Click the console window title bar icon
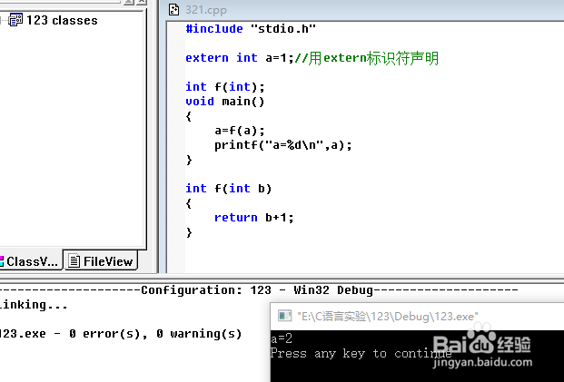Viewport: 564px width, 382px height. [x=284, y=317]
